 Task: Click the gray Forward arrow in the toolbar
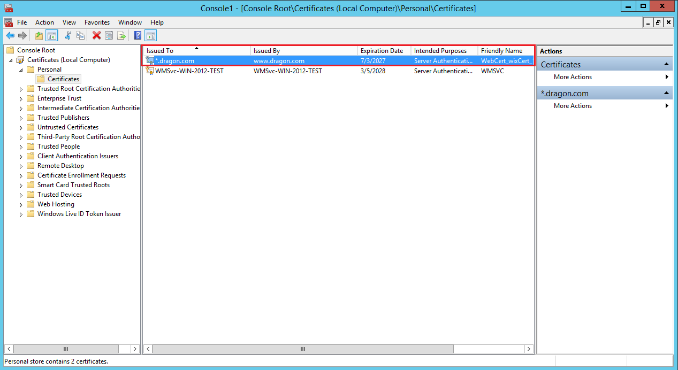point(22,35)
